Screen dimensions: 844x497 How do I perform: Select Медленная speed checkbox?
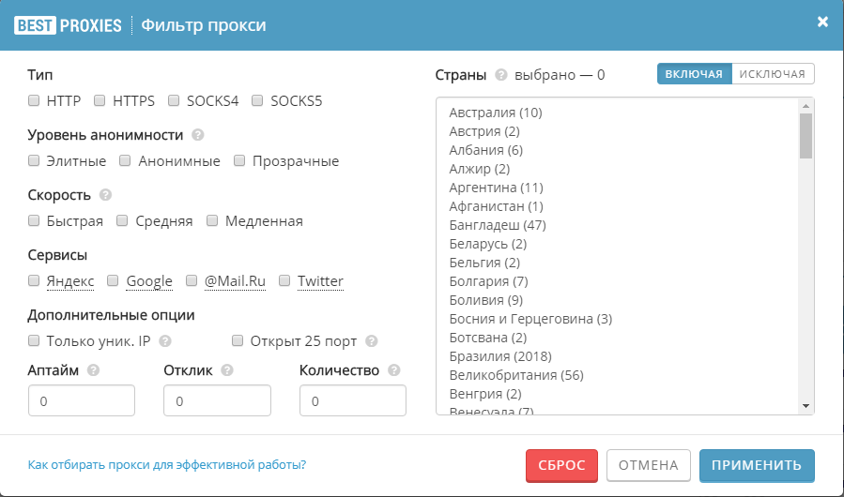[x=212, y=220]
